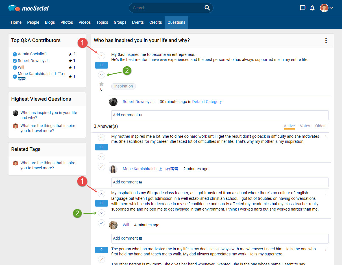The width and height of the screenshot is (342, 265).
Task: Open options menu for Mone's answer
Action: (326, 137)
